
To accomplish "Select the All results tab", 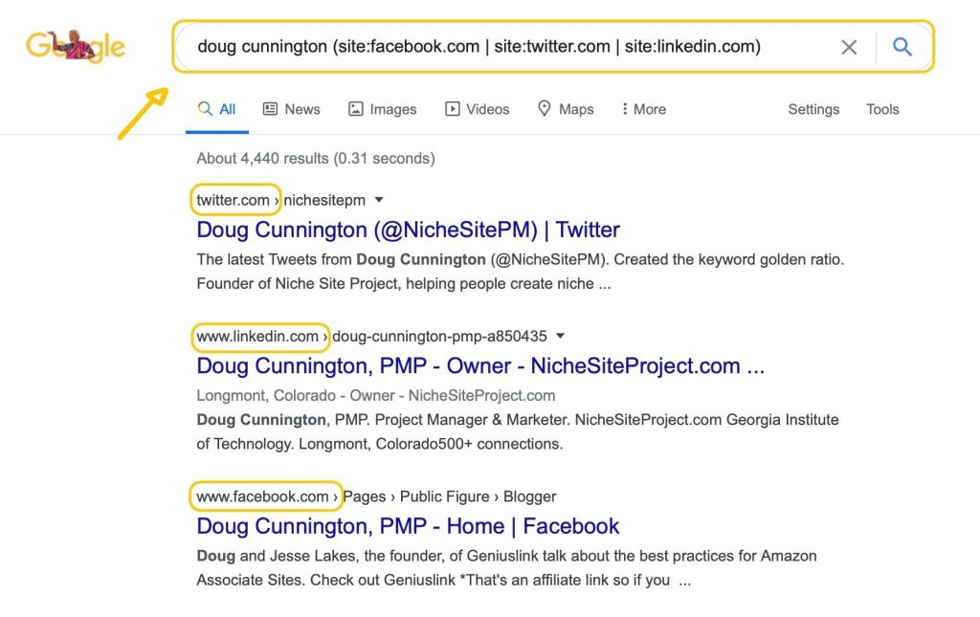I will [217, 109].
